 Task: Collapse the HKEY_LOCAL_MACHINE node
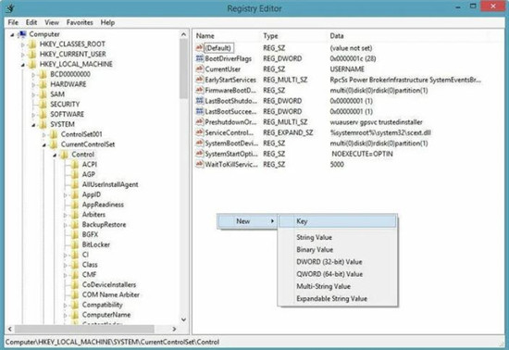pos(23,65)
